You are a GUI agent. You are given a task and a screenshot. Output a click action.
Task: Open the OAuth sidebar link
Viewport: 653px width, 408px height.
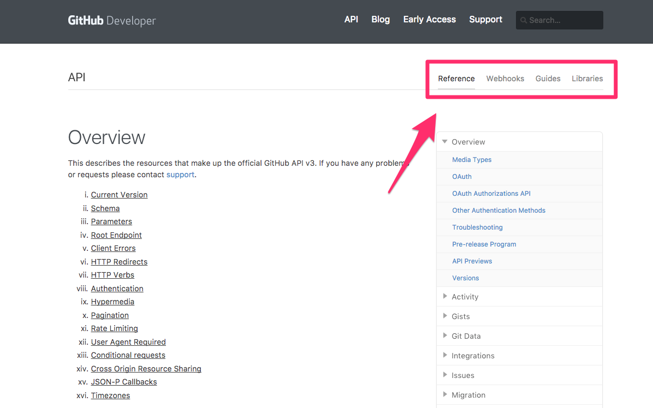click(x=462, y=177)
